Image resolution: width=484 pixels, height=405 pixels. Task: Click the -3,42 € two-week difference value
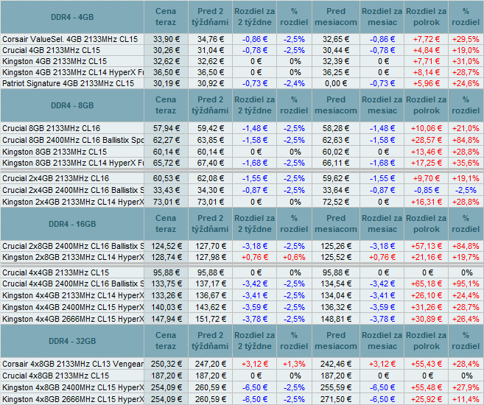pyautogui.click(x=255, y=283)
